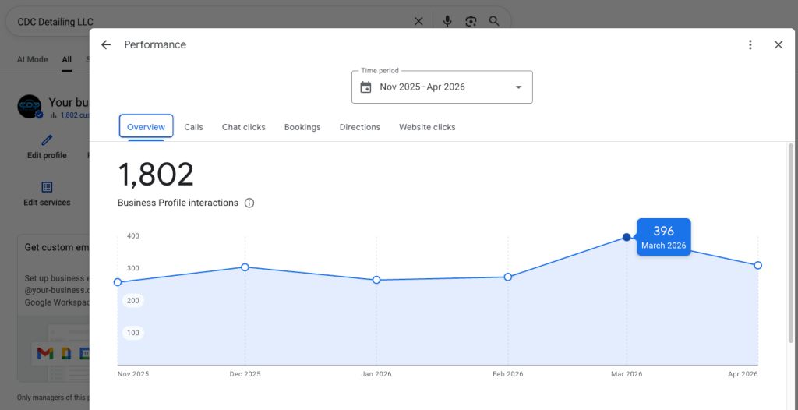
Task: Click the Dec 2025 data point
Action: pyautogui.click(x=245, y=267)
